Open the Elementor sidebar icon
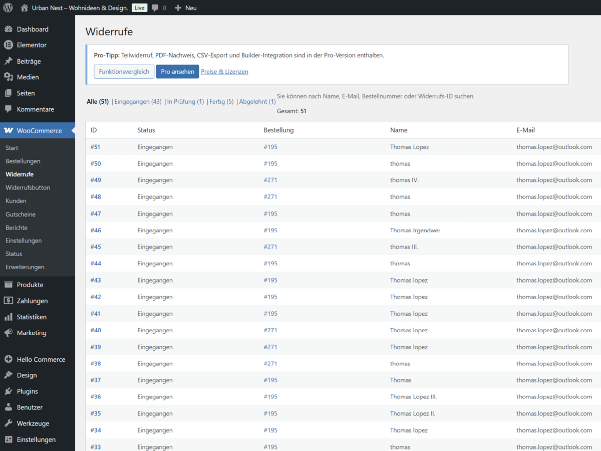This screenshot has width=601, height=451. (8, 45)
